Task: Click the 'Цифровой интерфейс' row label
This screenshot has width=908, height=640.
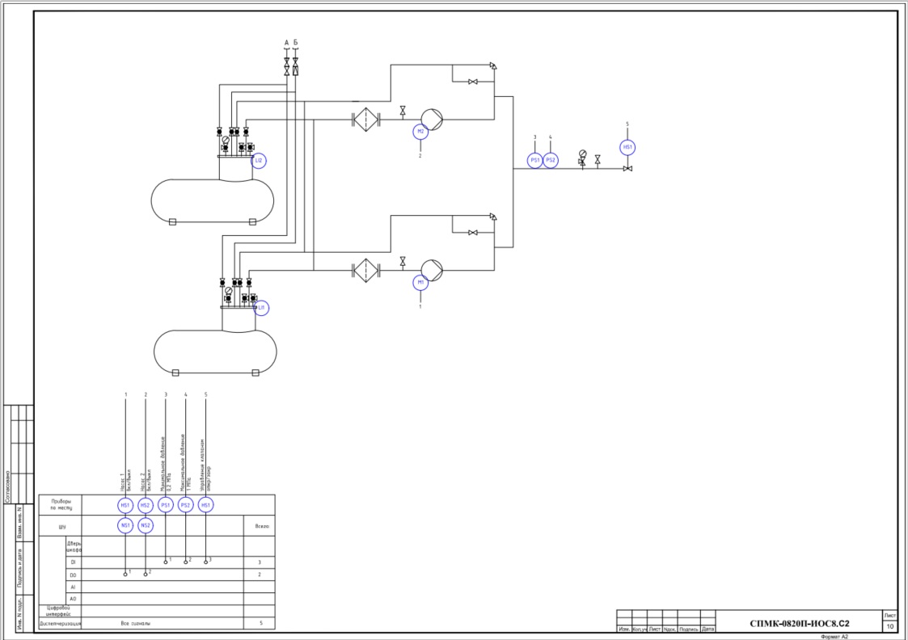Action: [58, 611]
